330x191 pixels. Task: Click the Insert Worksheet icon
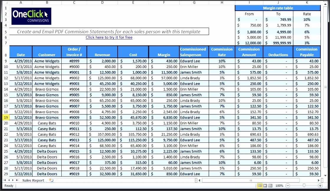51,180
